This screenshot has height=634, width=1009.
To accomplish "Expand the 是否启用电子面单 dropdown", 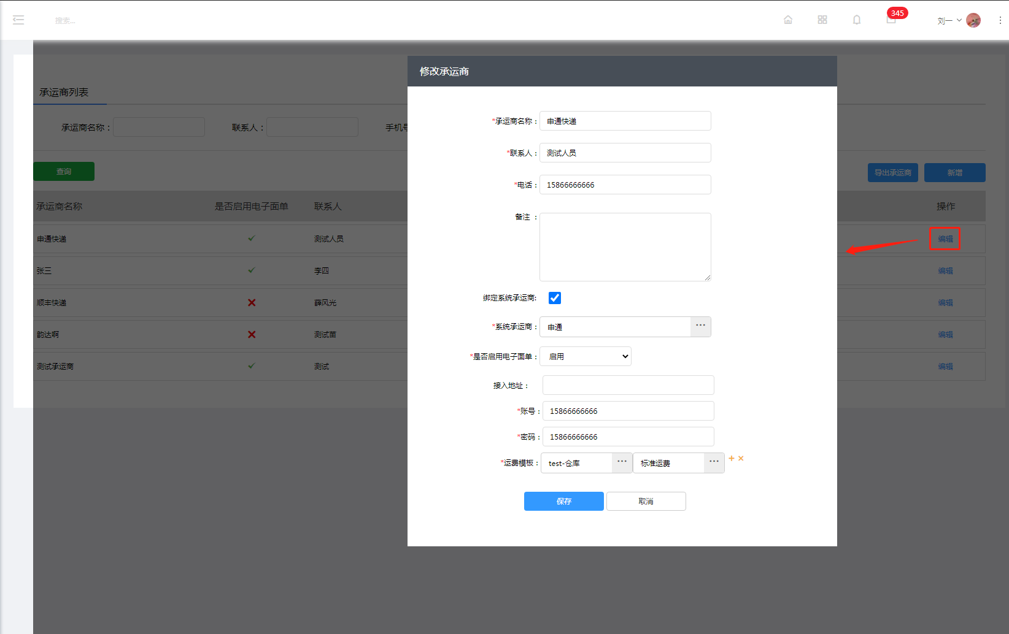I will 586,356.
